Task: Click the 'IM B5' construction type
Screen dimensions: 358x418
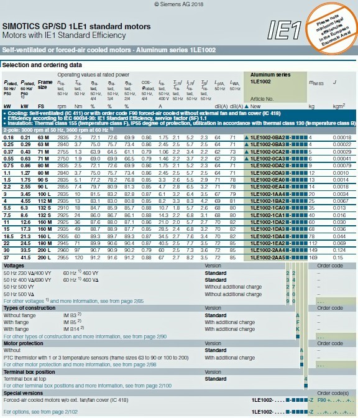Action: (x=72, y=322)
